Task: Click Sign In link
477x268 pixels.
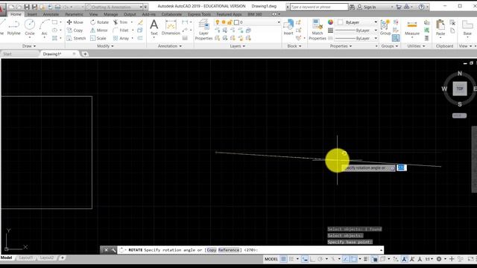Action: (x=367, y=7)
